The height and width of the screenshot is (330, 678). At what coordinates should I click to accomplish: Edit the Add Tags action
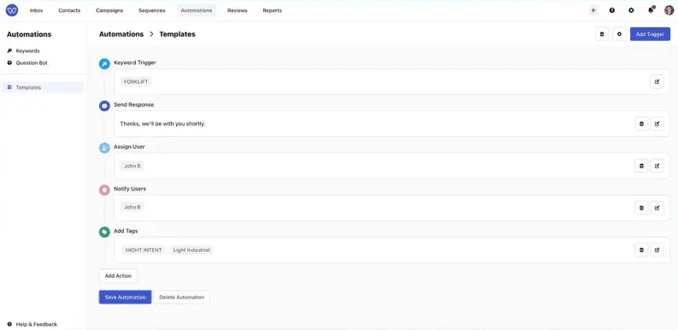pyautogui.click(x=657, y=250)
